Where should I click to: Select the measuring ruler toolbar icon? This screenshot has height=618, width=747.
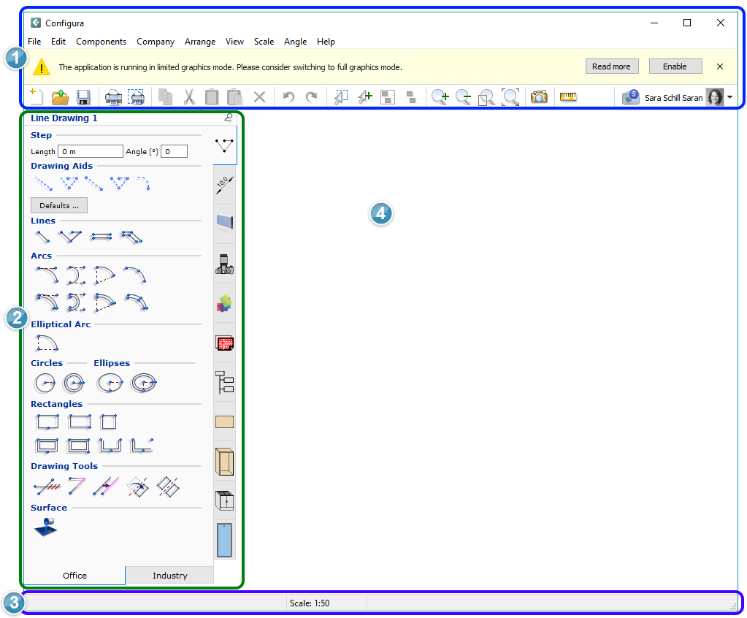coord(568,97)
